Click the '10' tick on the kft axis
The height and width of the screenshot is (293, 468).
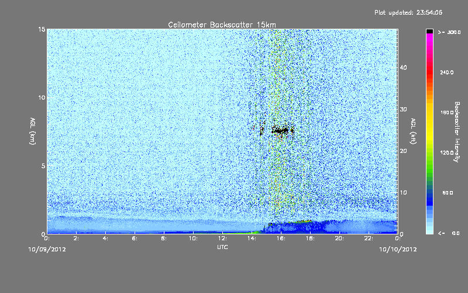pos(403,193)
